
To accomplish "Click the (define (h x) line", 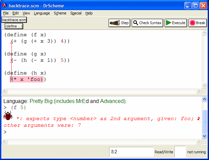I will 25,73.
